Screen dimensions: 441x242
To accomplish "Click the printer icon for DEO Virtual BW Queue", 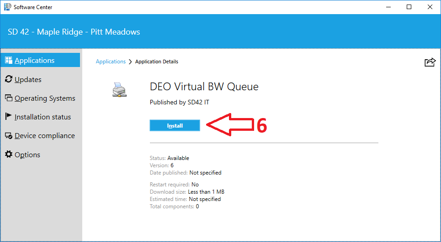I will [119, 90].
